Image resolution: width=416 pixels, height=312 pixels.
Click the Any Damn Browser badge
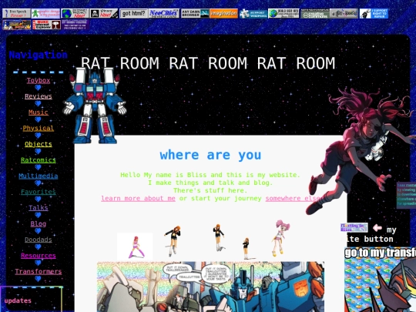pos(195,13)
